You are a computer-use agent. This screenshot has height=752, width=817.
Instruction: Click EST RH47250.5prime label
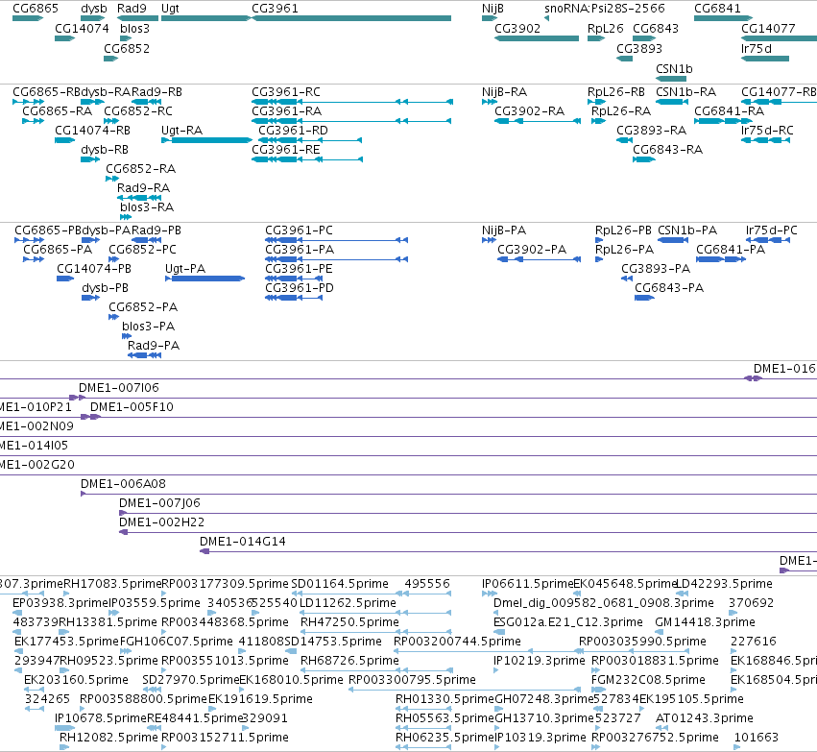coord(349,622)
